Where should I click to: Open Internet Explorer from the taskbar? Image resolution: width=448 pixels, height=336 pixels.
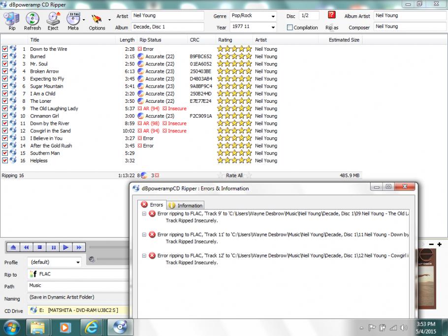pos(92,327)
